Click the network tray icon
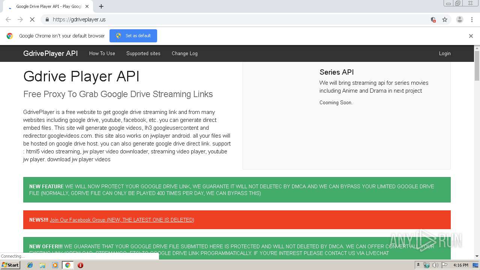This screenshot has height=270, width=480. point(426,265)
